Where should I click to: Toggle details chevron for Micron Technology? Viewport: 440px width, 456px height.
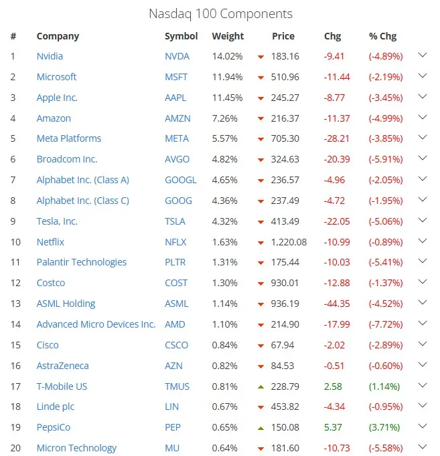tap(422, 447)
